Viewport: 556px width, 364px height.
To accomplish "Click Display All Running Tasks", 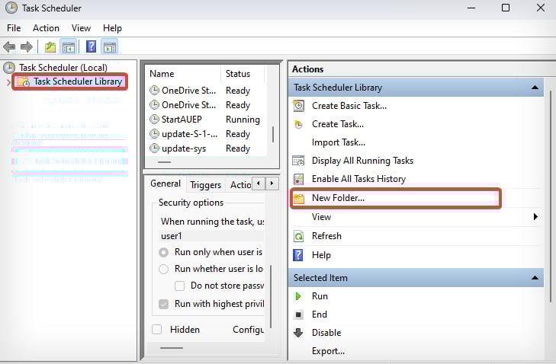I will coord(363,161).
